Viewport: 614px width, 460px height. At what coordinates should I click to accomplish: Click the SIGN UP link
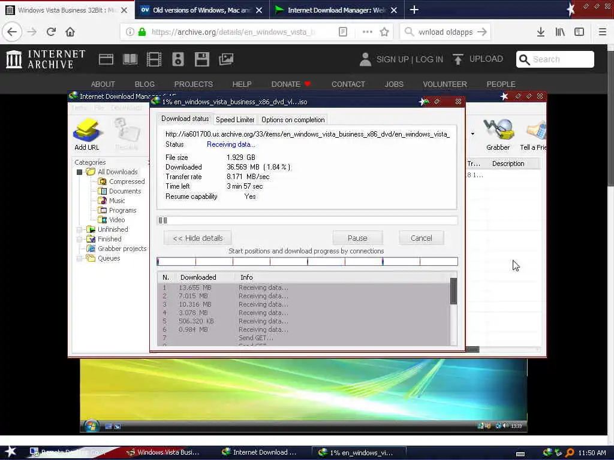392,59
